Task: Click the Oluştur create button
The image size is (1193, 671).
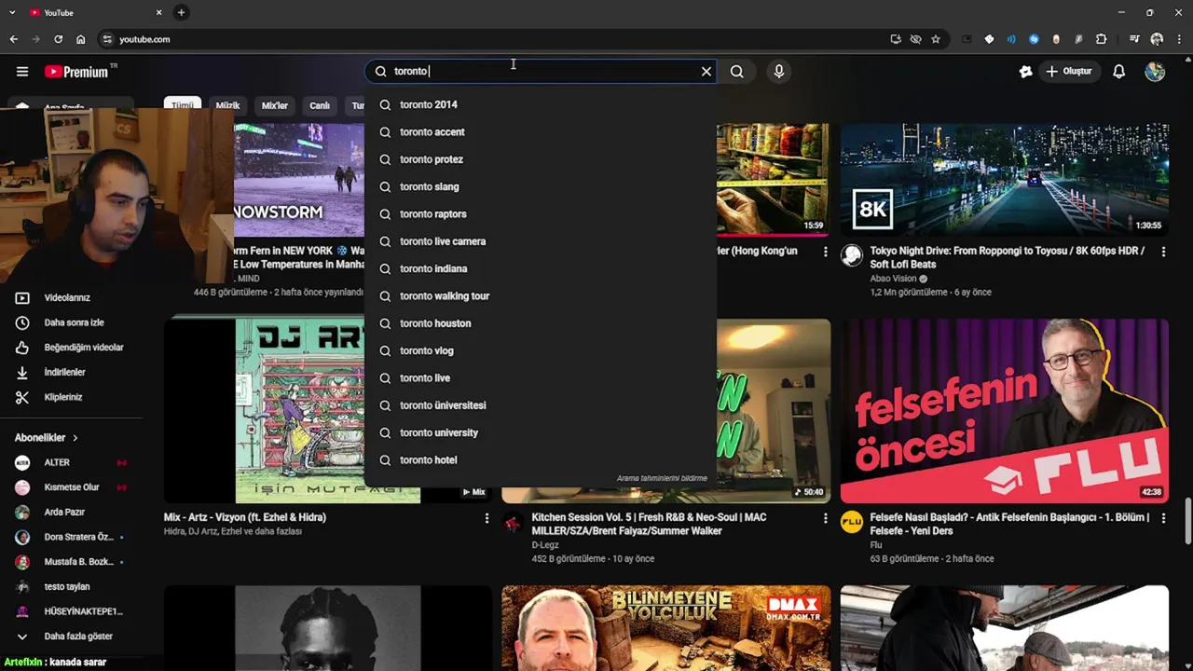Action: [1068, 71]
